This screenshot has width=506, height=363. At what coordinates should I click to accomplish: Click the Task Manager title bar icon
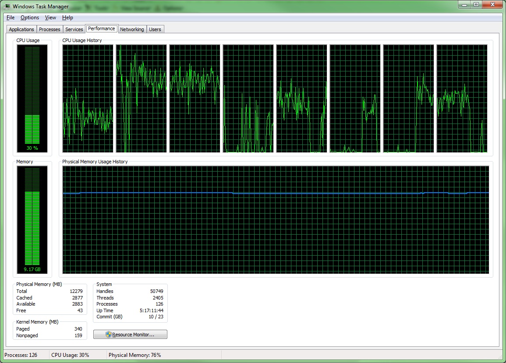point(7,6)
